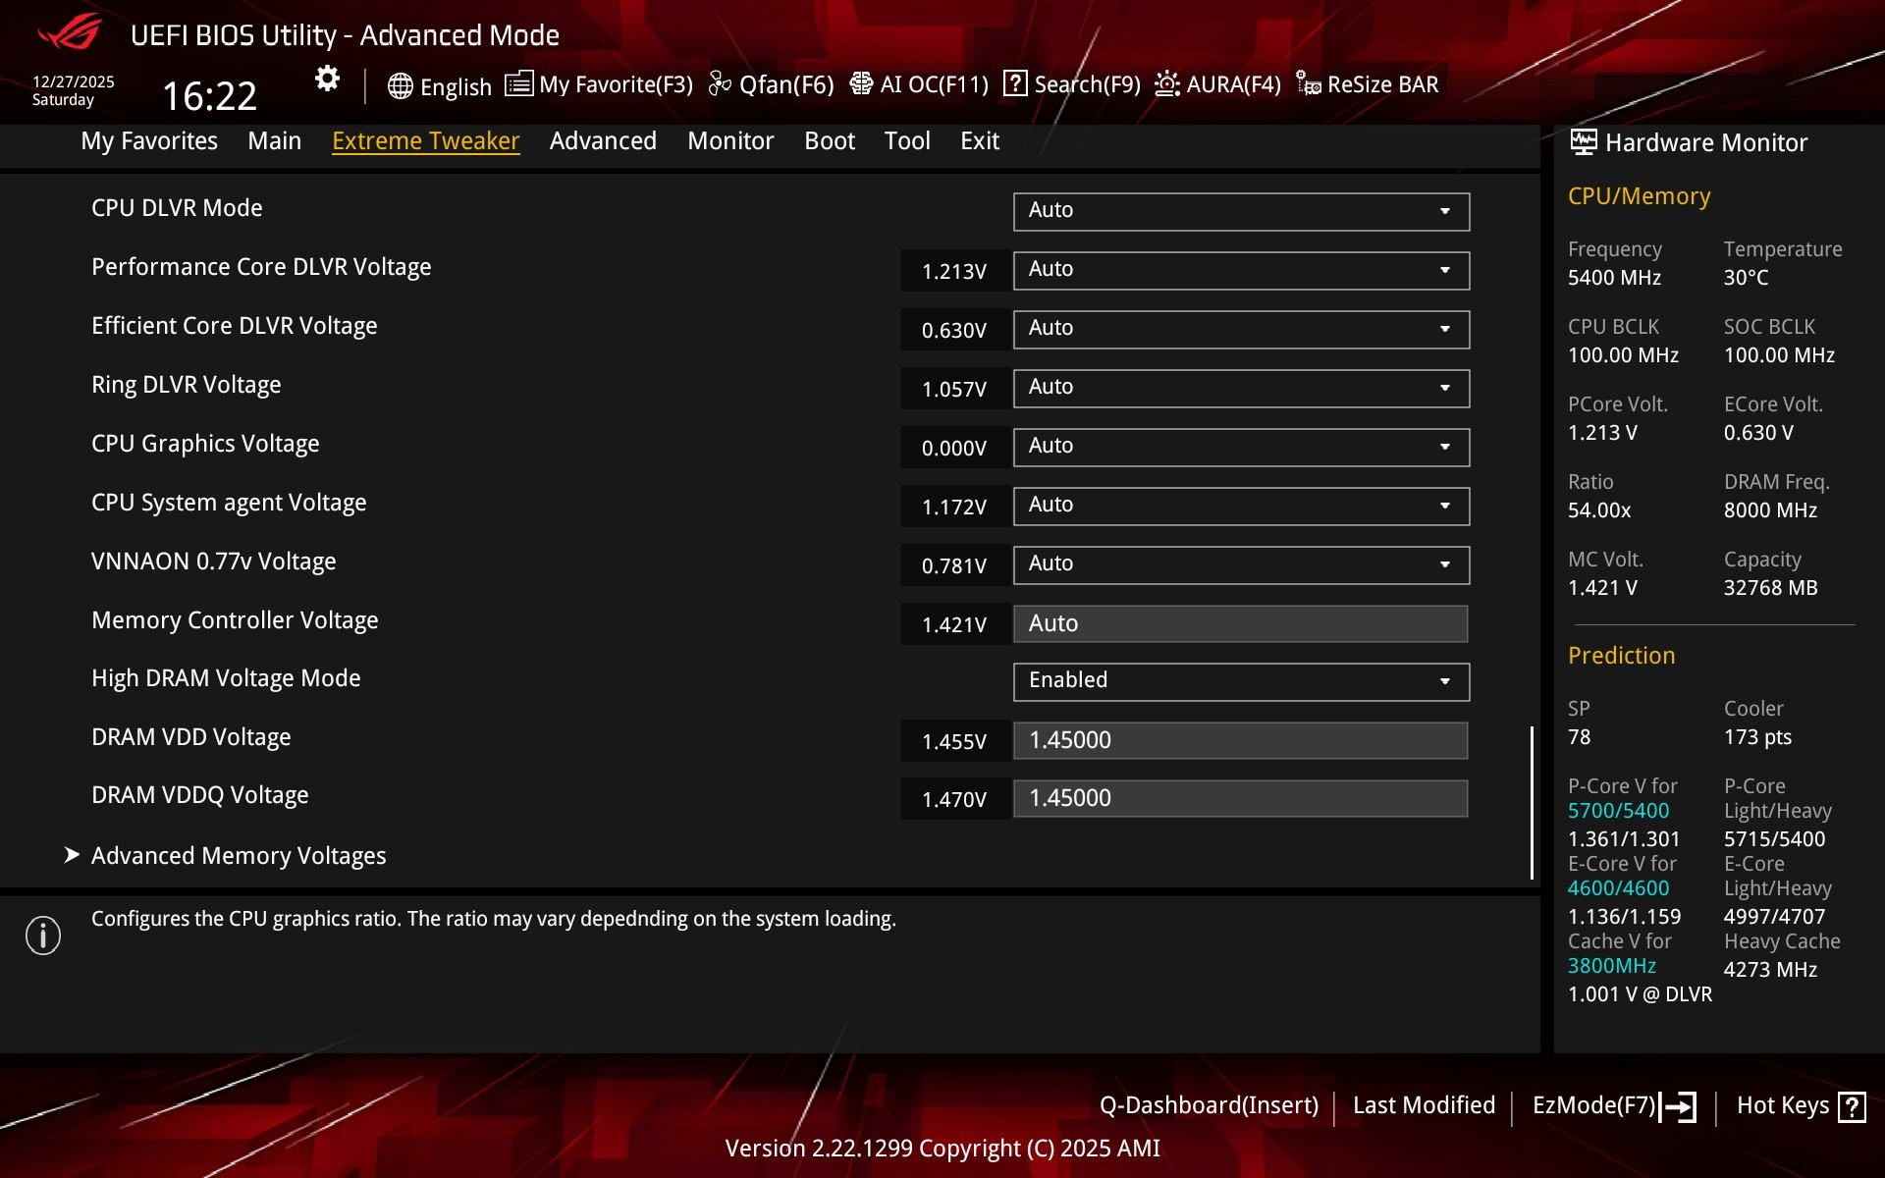The height and width of the screenshot is (1178, 1885).
Task: Open Search(F9) question mark icon
Action: [1015, 84]
